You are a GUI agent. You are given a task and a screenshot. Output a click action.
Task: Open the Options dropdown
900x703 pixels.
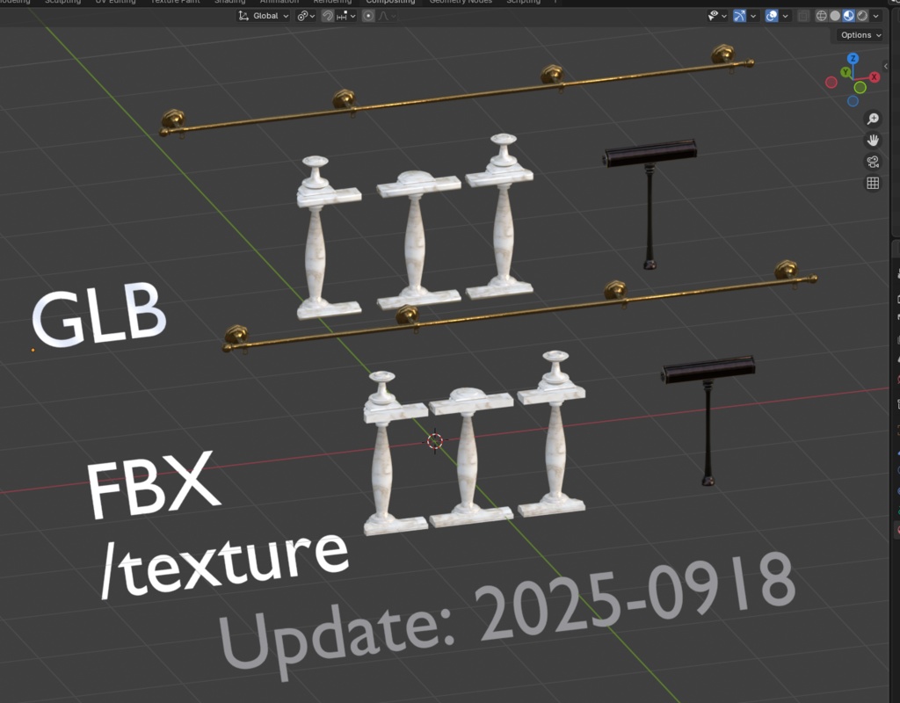860,35
